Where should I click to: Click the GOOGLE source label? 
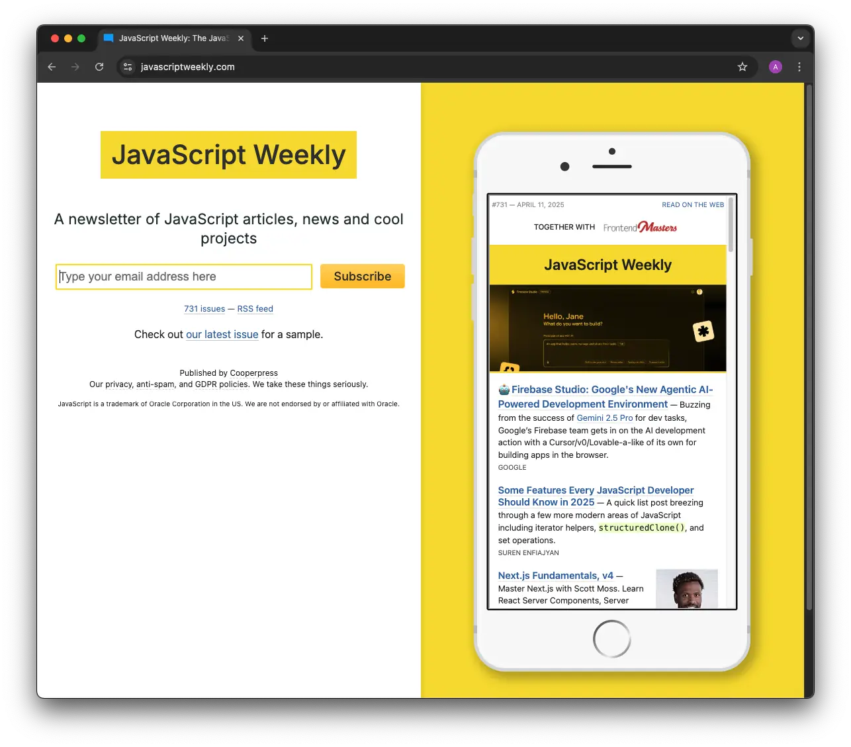(512, 468)
